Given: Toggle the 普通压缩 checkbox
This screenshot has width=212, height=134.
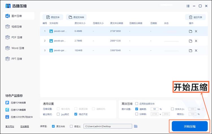Looking at the screenshot, I should (76, 109).
